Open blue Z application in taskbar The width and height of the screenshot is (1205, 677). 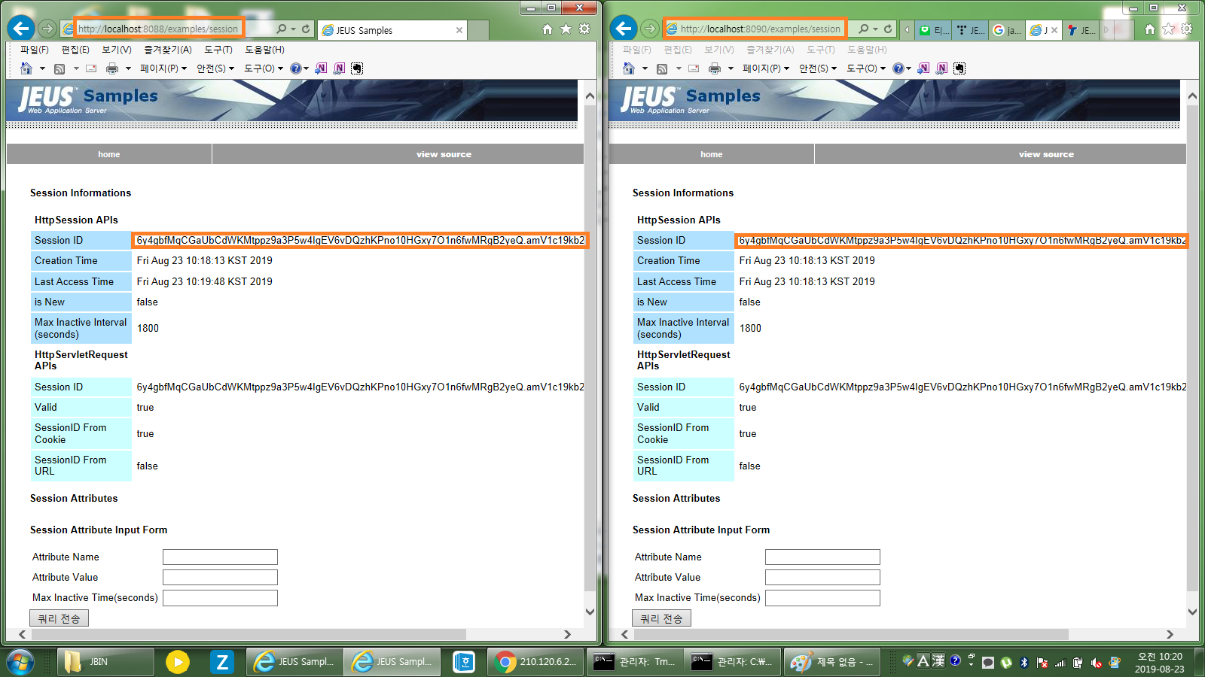pos(222,662)
